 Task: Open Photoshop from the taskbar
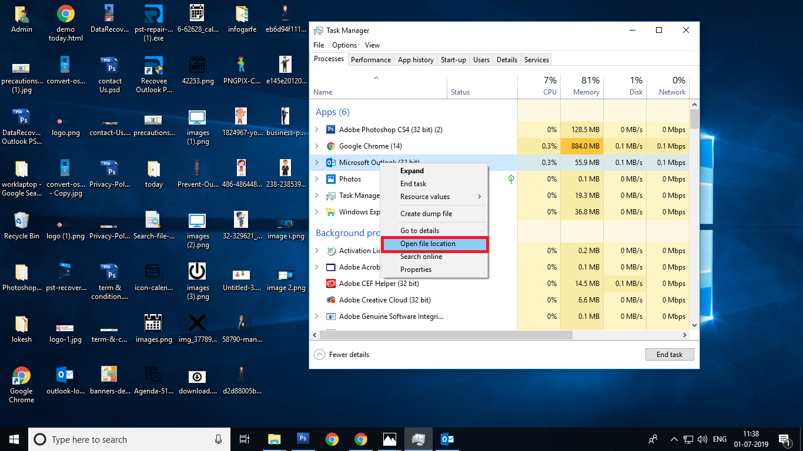point(303,439)
